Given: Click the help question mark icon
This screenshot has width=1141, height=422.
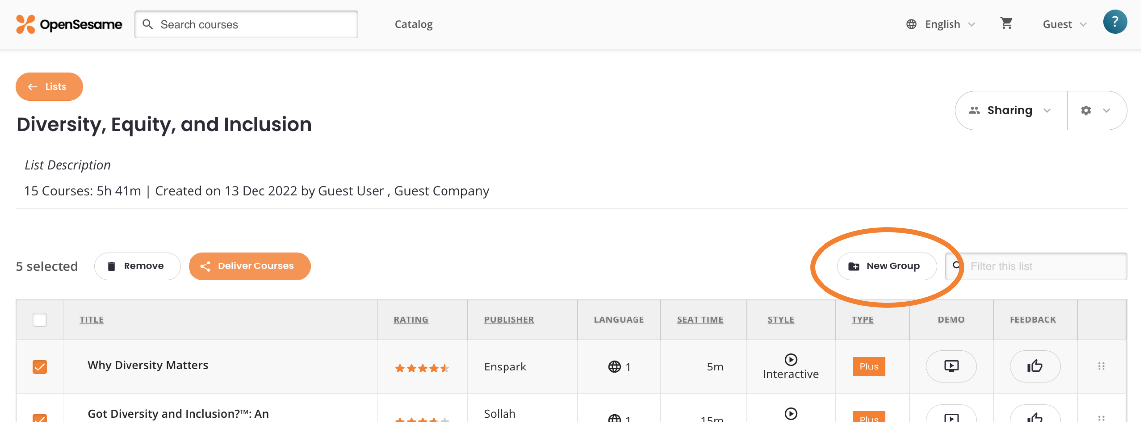Looking at the screenshot, I should pos(1115,22).
